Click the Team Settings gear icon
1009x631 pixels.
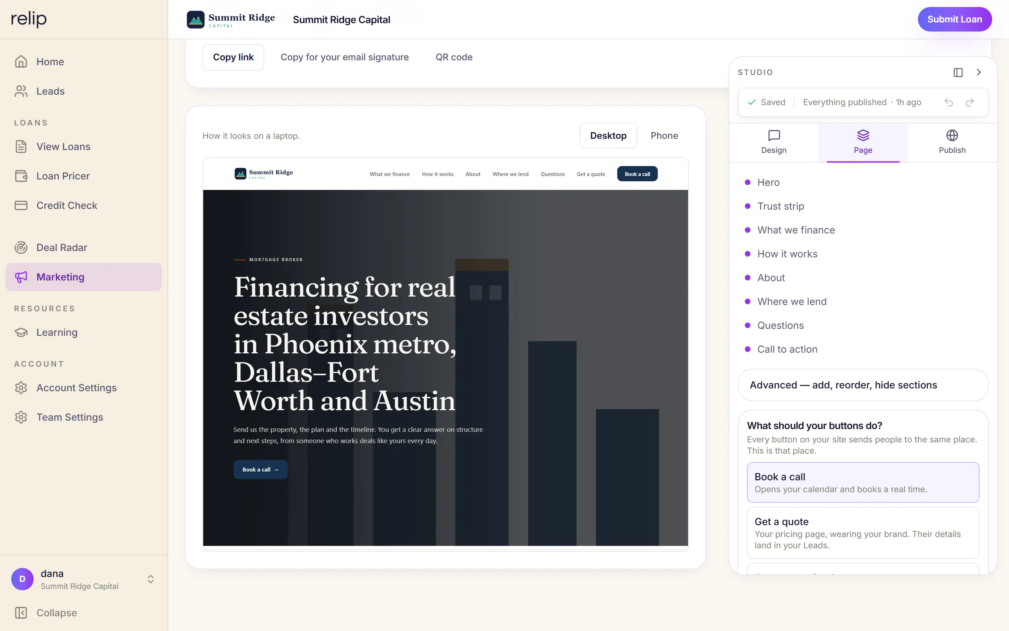(x=21, y=417)
